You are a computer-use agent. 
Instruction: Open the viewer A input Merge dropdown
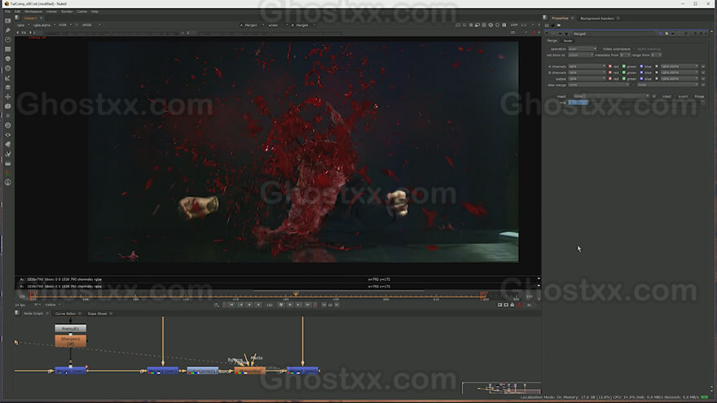252,25
